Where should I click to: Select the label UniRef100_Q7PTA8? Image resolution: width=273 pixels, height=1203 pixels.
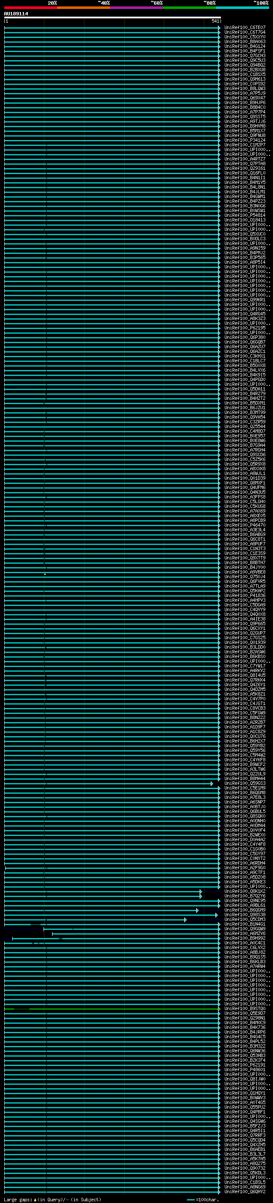(244, 163)
